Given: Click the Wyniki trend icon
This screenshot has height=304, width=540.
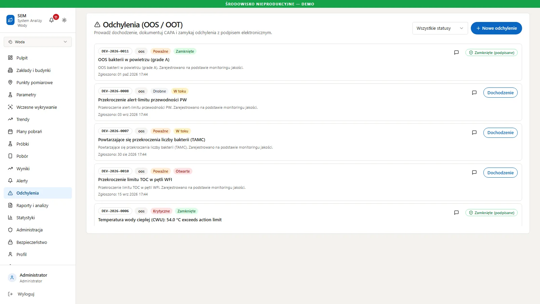Looking at the screenshot, I should (x=10, y=169).
